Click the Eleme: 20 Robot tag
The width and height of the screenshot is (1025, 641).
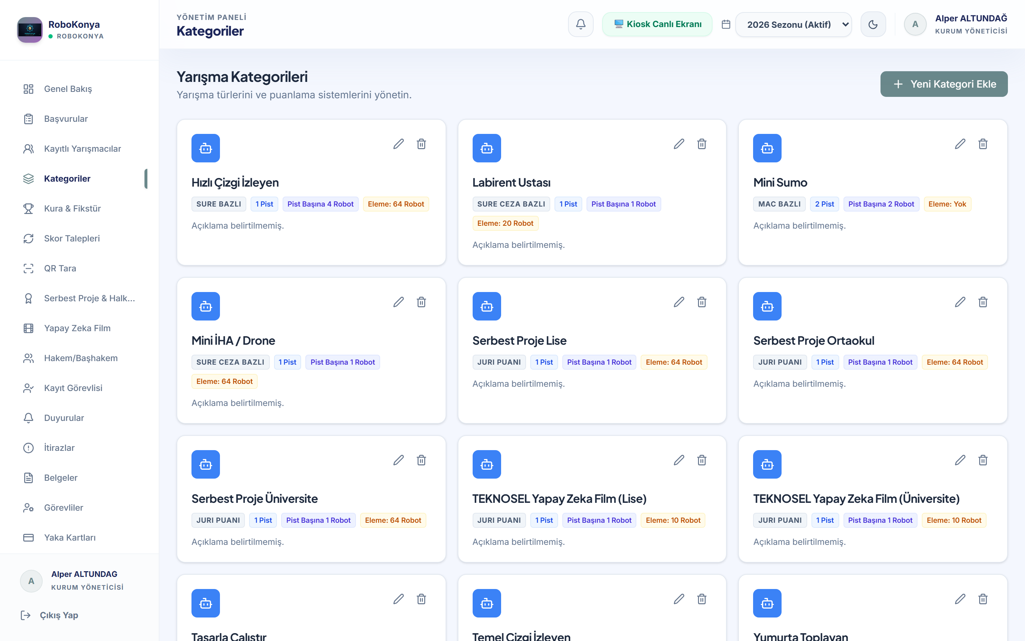tap(505, 223)
